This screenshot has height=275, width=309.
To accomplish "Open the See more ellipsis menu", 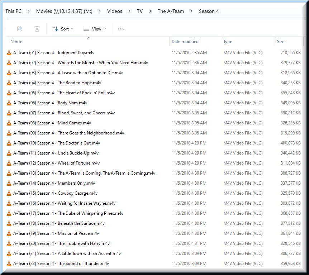I will coord(121,29).
